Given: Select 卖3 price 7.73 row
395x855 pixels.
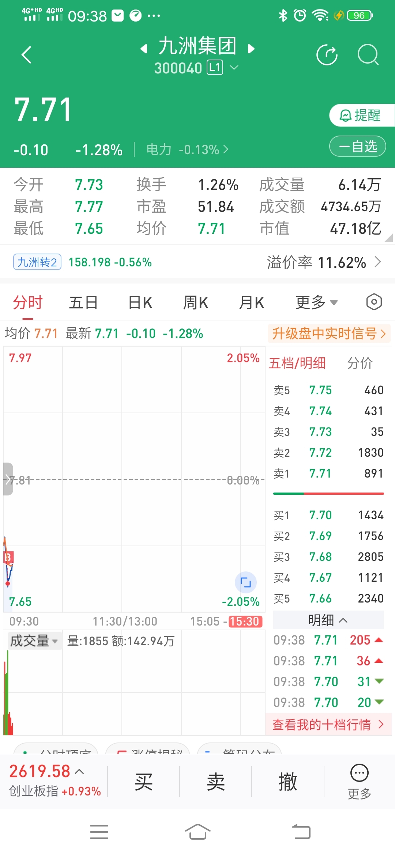Looking at the screenshot, I should (328, 432).
